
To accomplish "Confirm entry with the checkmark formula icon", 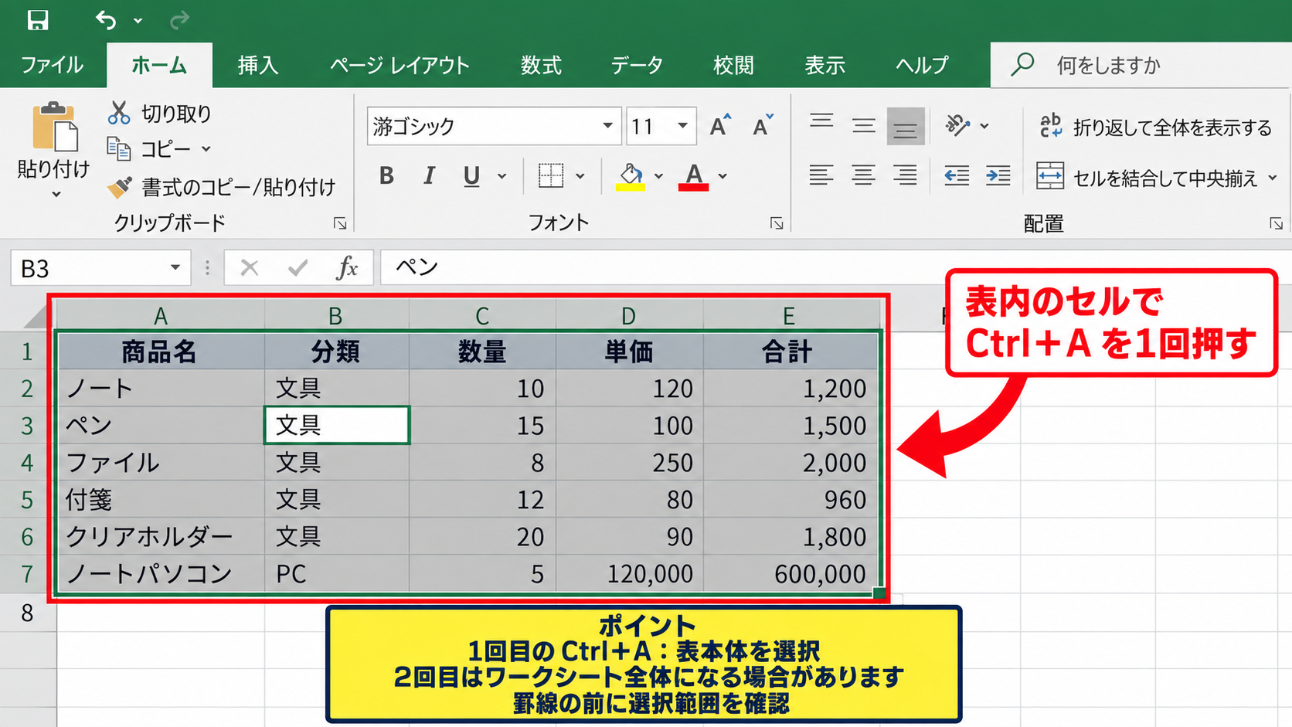I will 297,268.
